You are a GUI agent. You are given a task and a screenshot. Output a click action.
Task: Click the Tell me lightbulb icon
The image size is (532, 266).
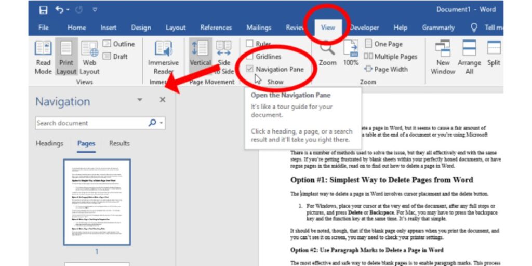coord(474,28)
